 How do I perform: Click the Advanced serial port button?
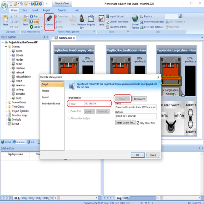103,112
